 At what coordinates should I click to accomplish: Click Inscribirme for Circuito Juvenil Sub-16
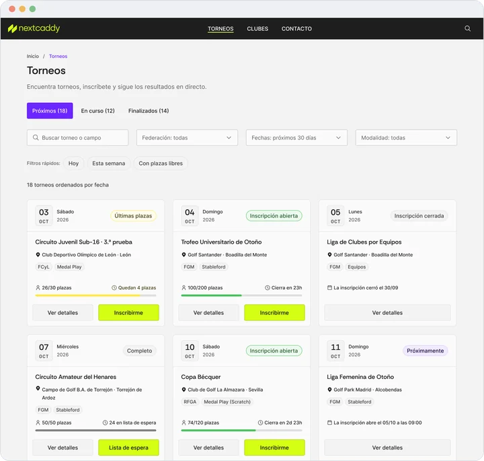[128, 313]
